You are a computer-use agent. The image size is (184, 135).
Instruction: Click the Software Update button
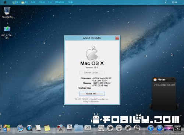tap(92, 73)
